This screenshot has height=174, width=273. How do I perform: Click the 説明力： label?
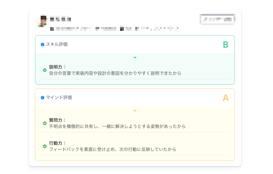57,67
